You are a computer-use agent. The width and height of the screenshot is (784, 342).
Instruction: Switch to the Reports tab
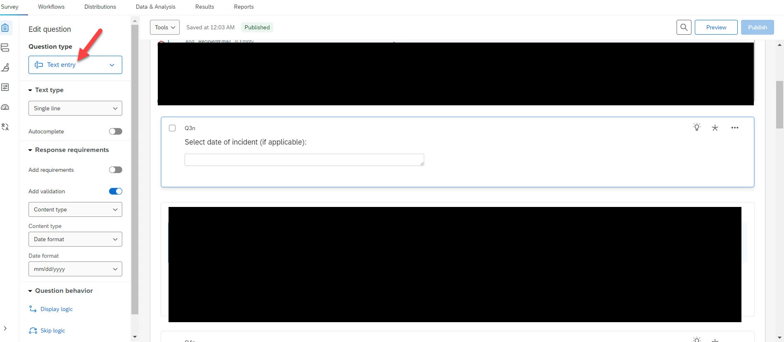[x=244, y=7]
